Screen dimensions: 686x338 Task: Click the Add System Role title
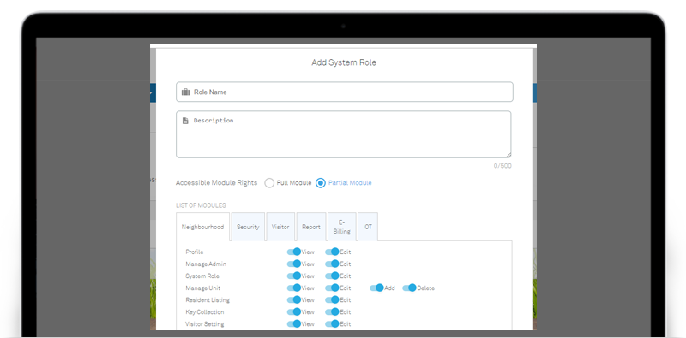(344, 62)
